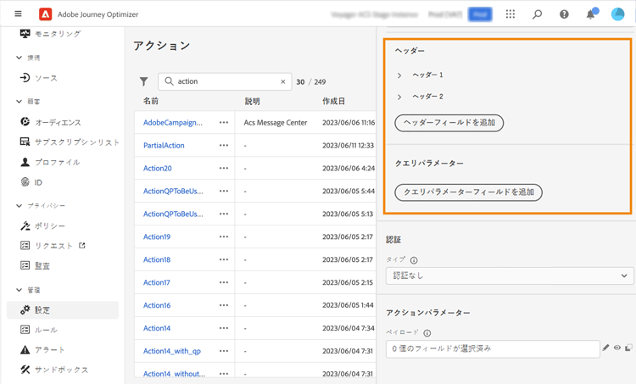Open the Action19 link
636x384 pixels.
point(157,237)
